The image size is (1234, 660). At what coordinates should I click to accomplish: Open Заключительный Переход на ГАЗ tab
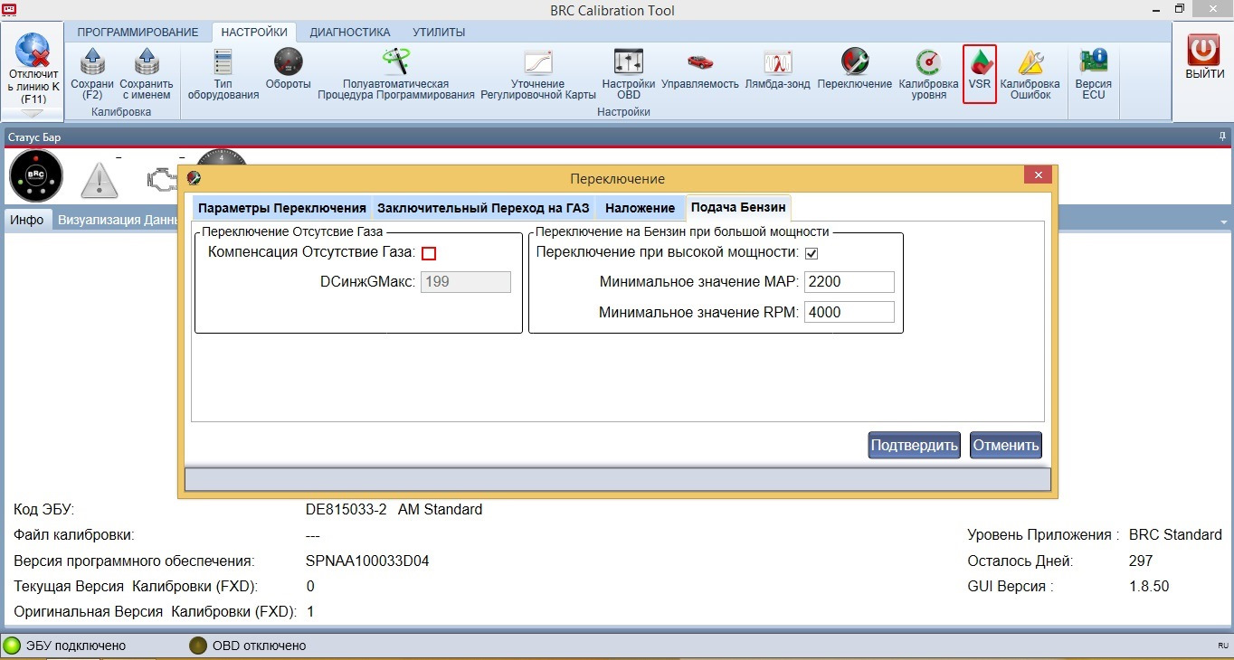click(x=483, y=208)
